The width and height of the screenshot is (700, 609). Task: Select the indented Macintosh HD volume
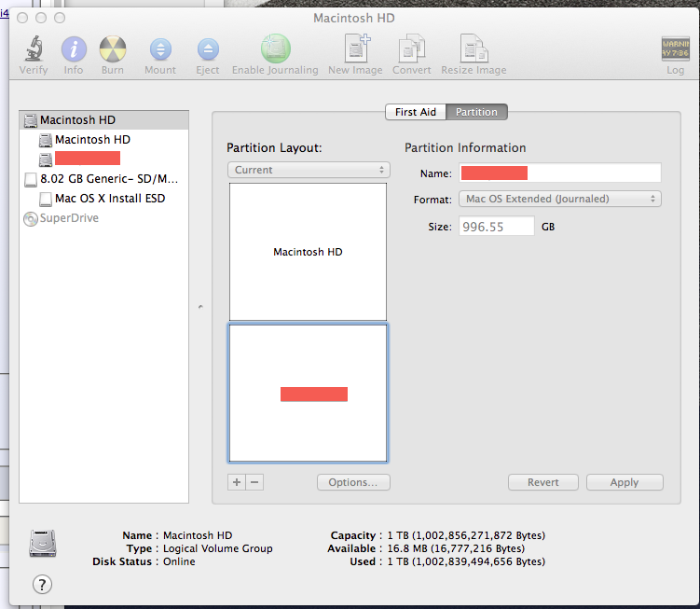pyautogui.click(x=104, y=140)
